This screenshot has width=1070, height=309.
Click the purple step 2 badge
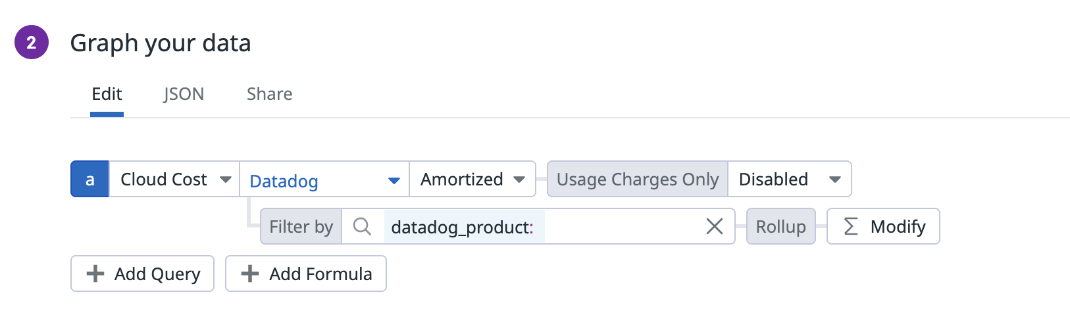pyautogui.click(x=32, y=42)
